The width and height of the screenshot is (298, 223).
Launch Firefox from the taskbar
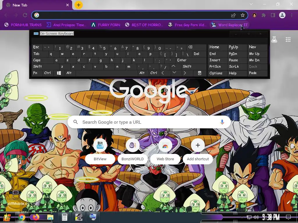pos(36,217)
